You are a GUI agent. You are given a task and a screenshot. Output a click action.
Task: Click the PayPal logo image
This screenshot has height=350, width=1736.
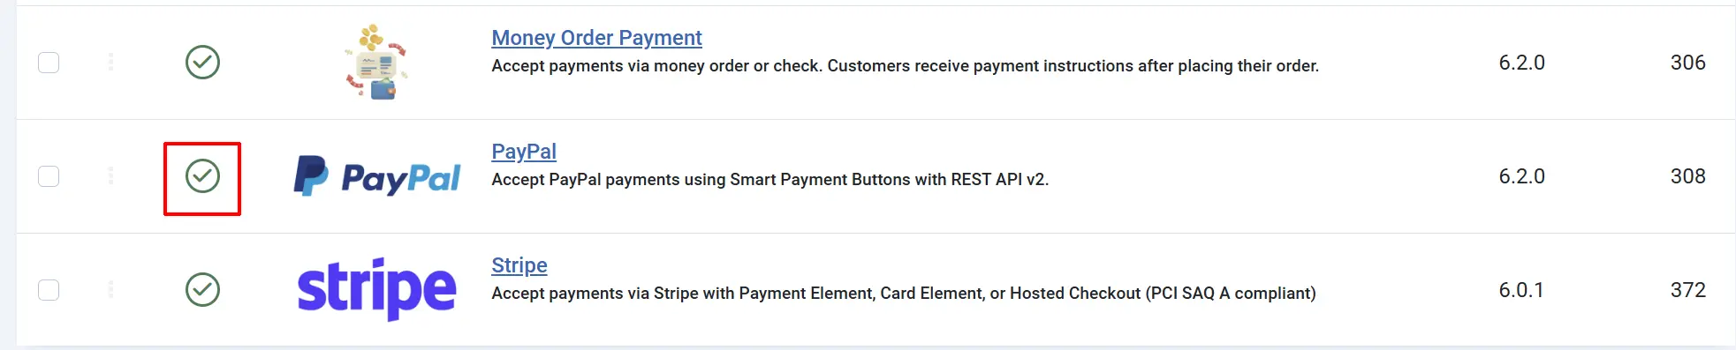point(377,176)
